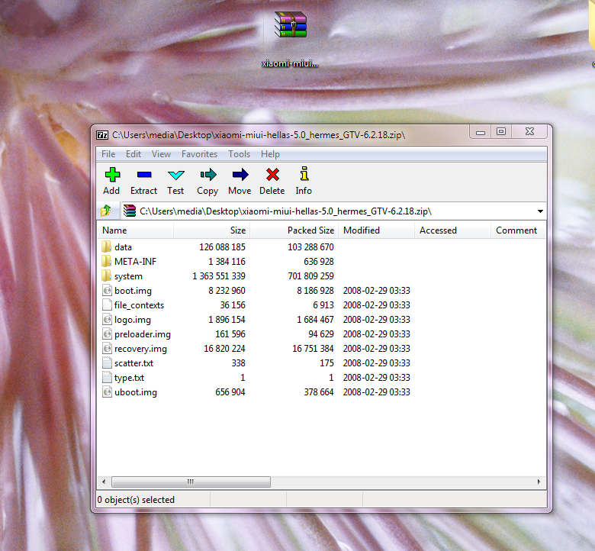Viewport: 595px width, 551px height.
Task: Expand the address path dropdown
Action: pos(540,211)
